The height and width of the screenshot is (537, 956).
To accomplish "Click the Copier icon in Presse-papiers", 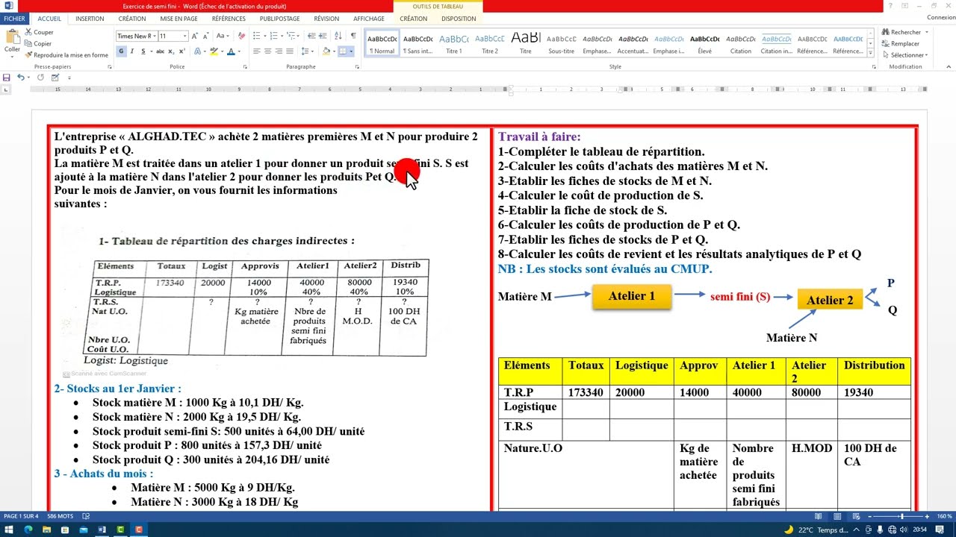I will point(28,43).
